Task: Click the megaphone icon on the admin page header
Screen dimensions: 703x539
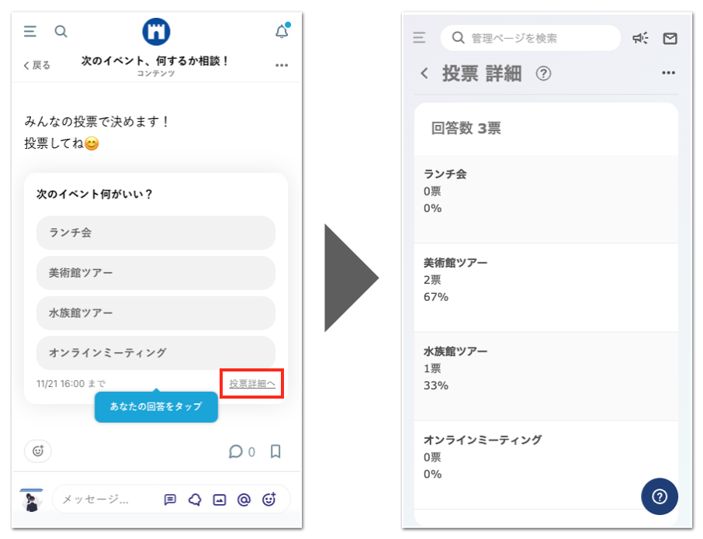Action: (639, 37)
